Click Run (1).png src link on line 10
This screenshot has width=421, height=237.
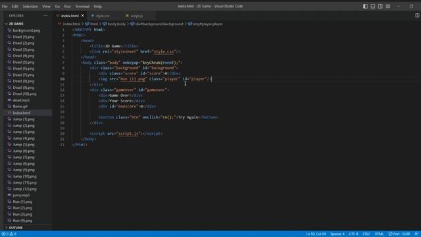pos(133,79)
